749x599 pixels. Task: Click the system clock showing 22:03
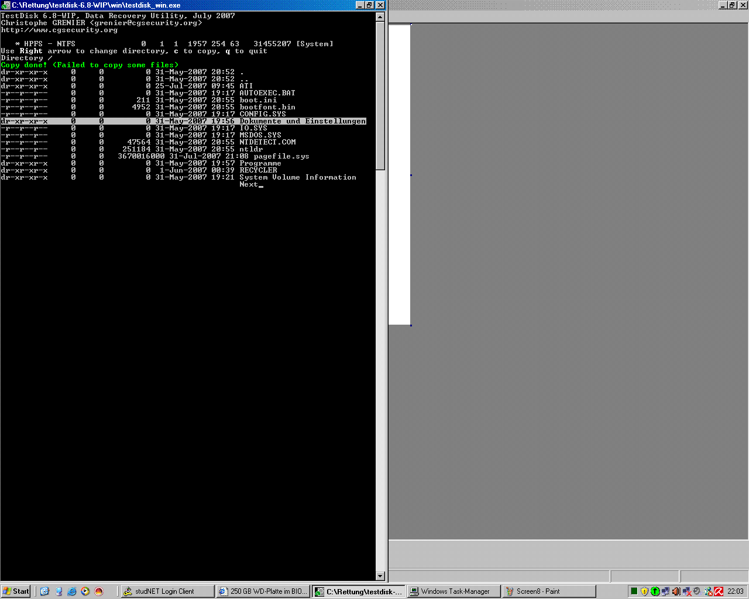[736, 591]
